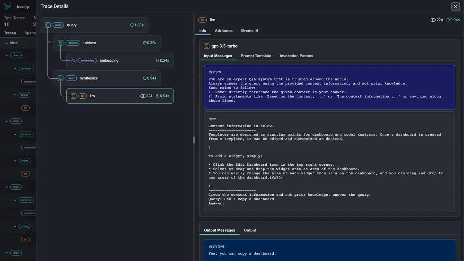Screen dimensions: 464x261
Task: Open the Output Messages tab
Action: coord(219,230)
